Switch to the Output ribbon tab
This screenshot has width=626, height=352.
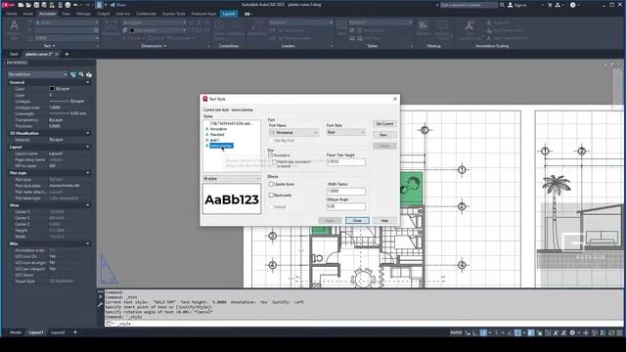pos(103,14)
